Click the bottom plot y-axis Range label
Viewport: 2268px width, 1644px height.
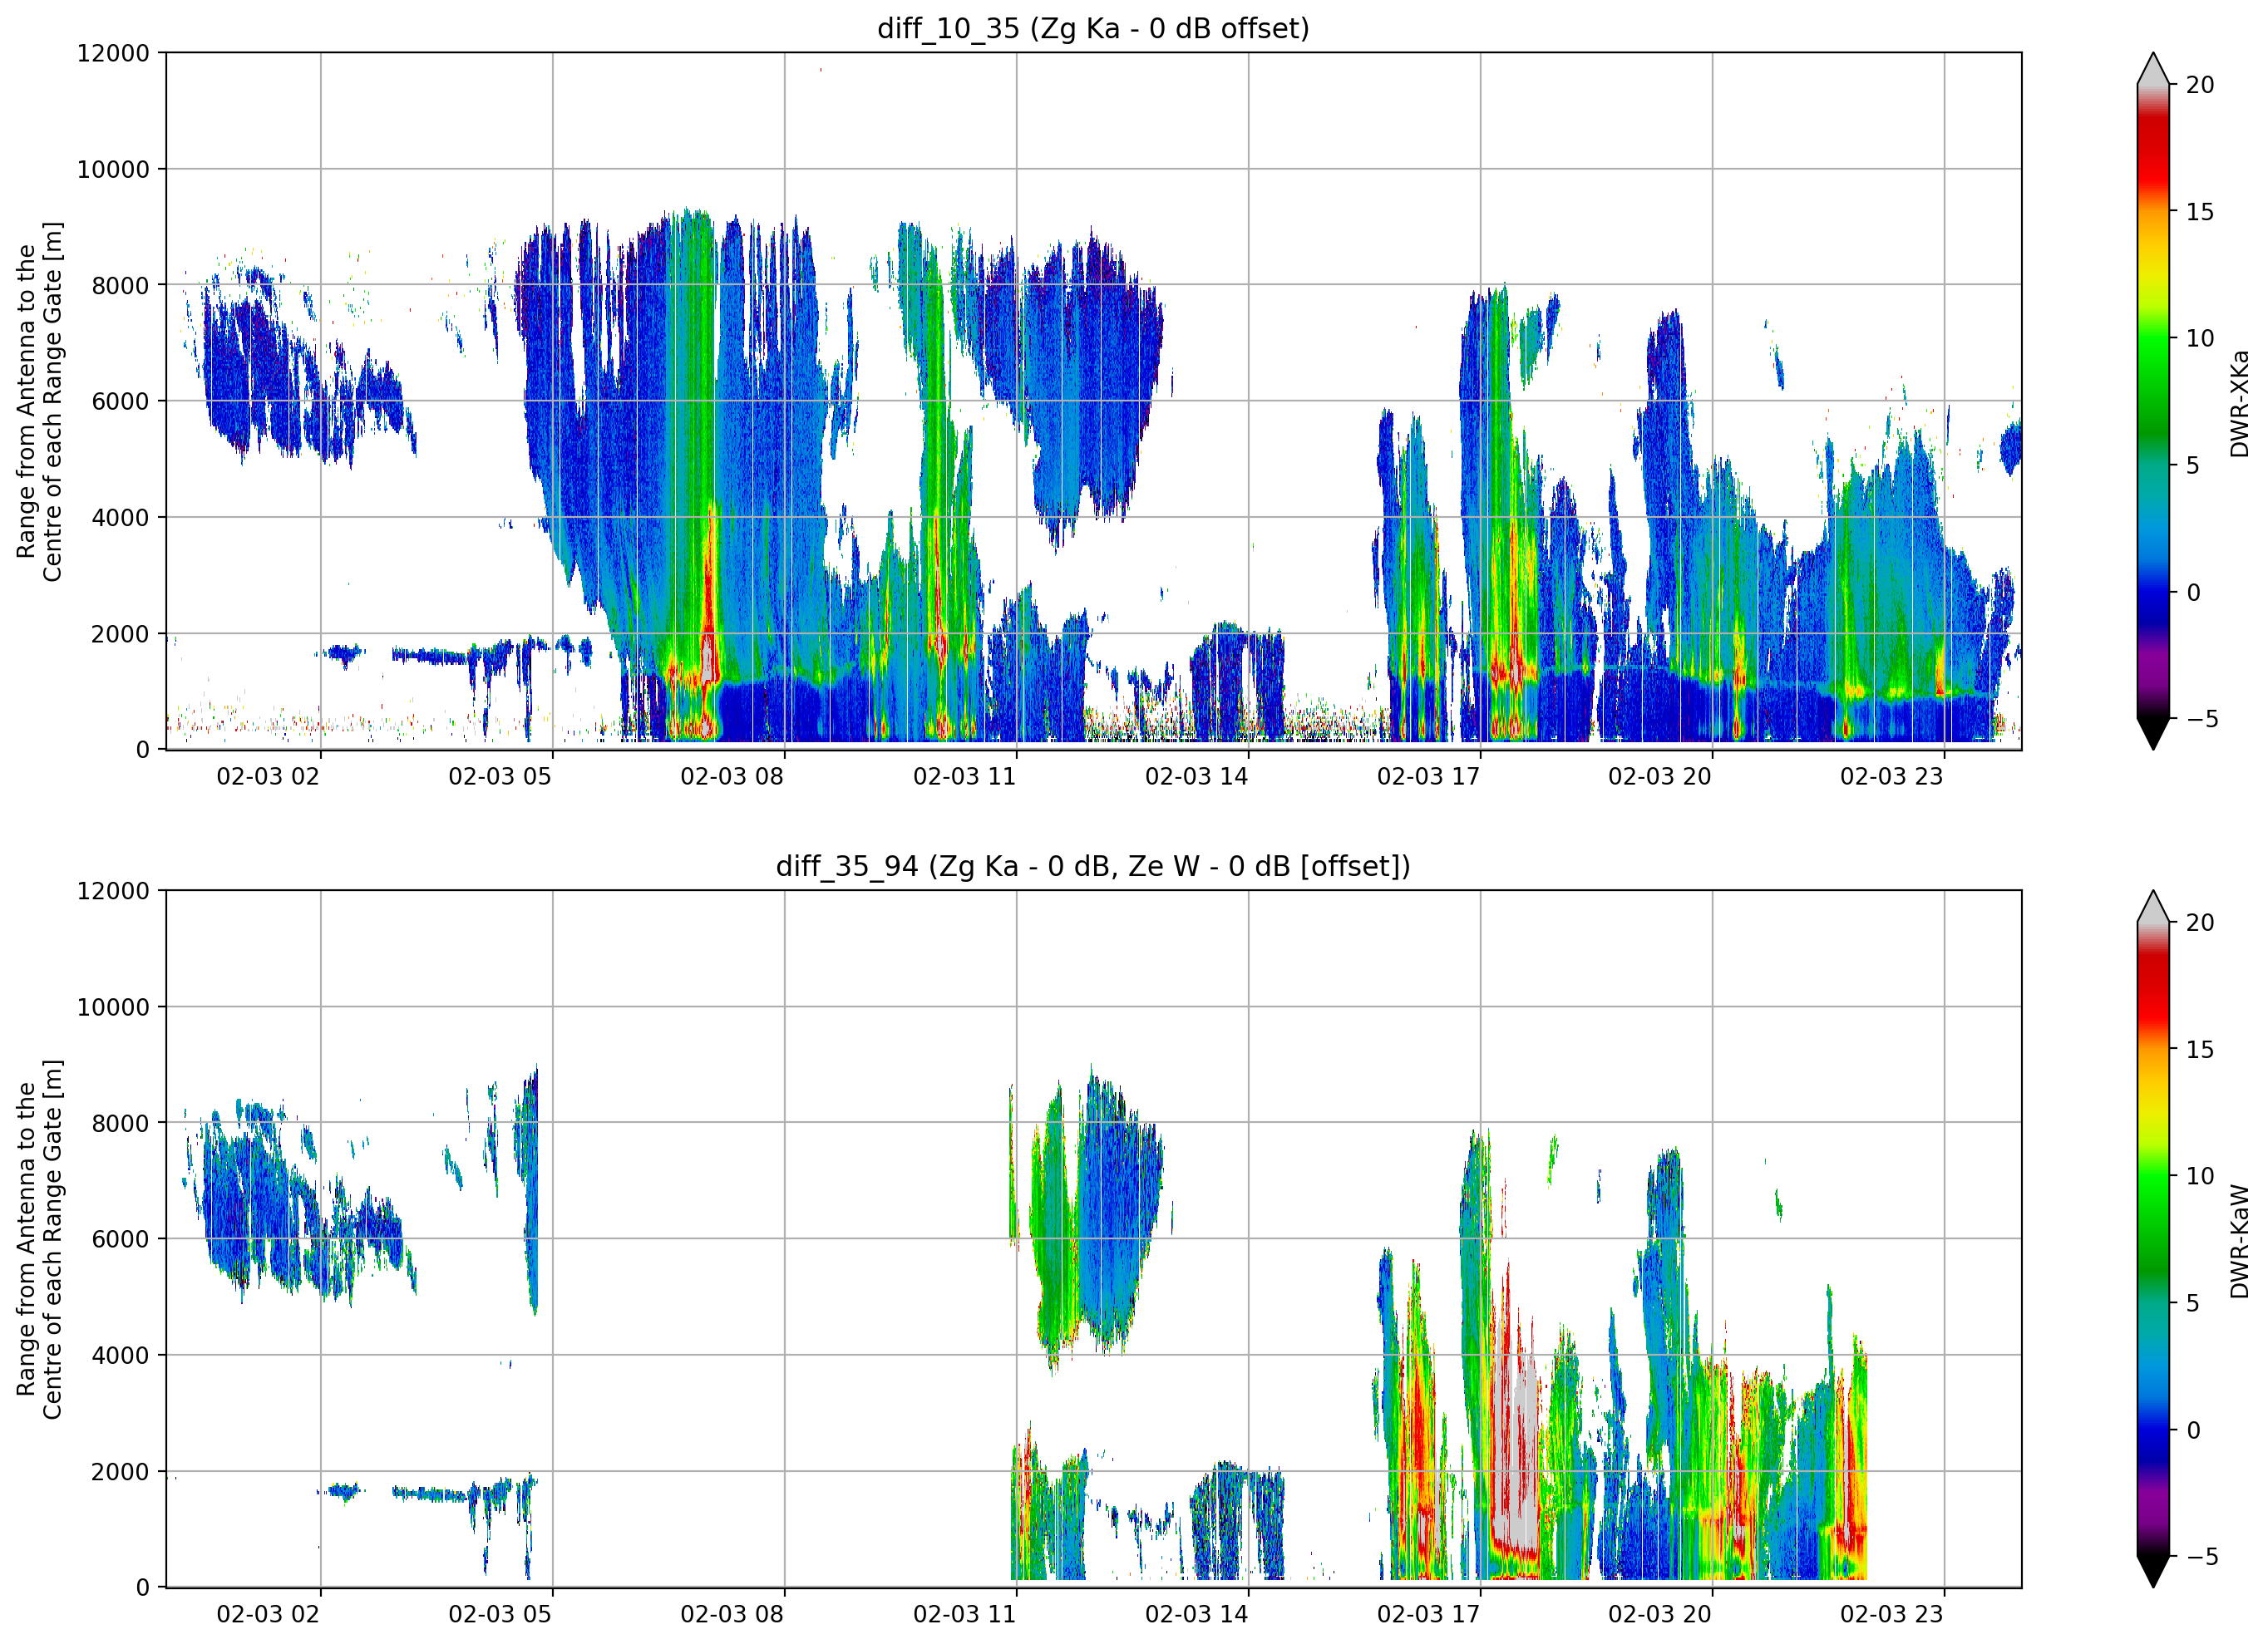(39, 1239)
